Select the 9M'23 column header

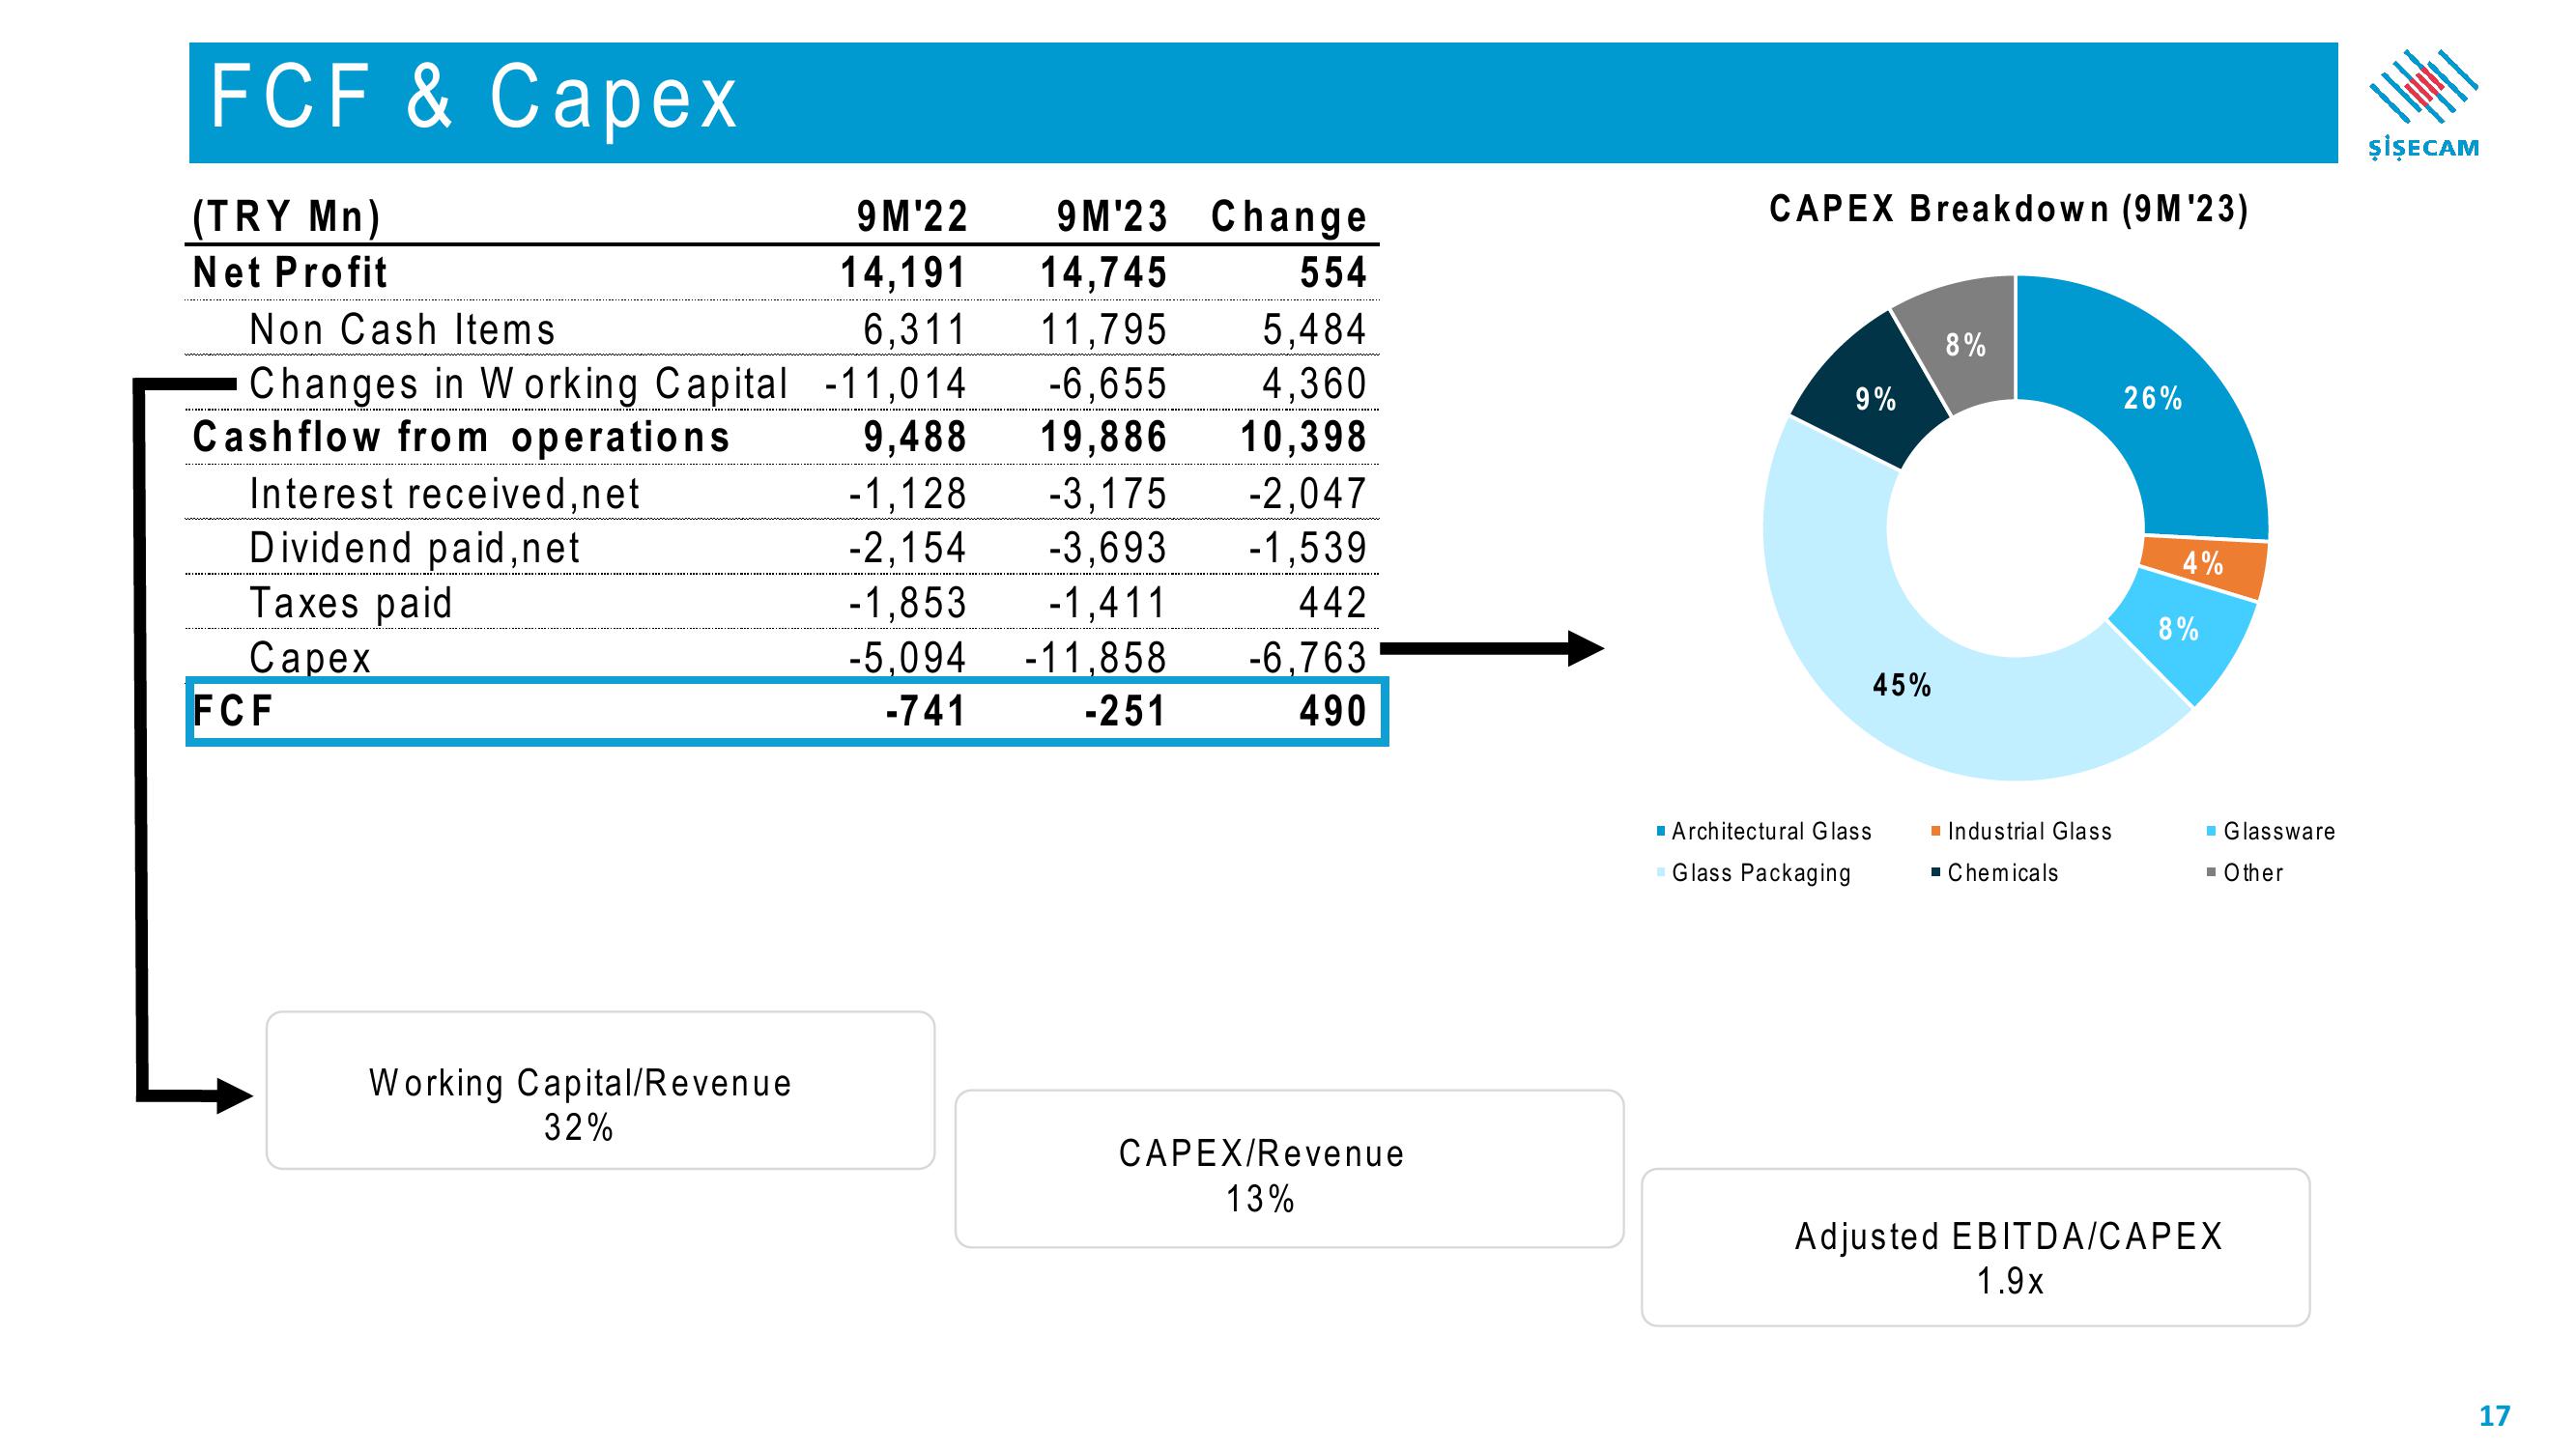(x=1112, y=216)
